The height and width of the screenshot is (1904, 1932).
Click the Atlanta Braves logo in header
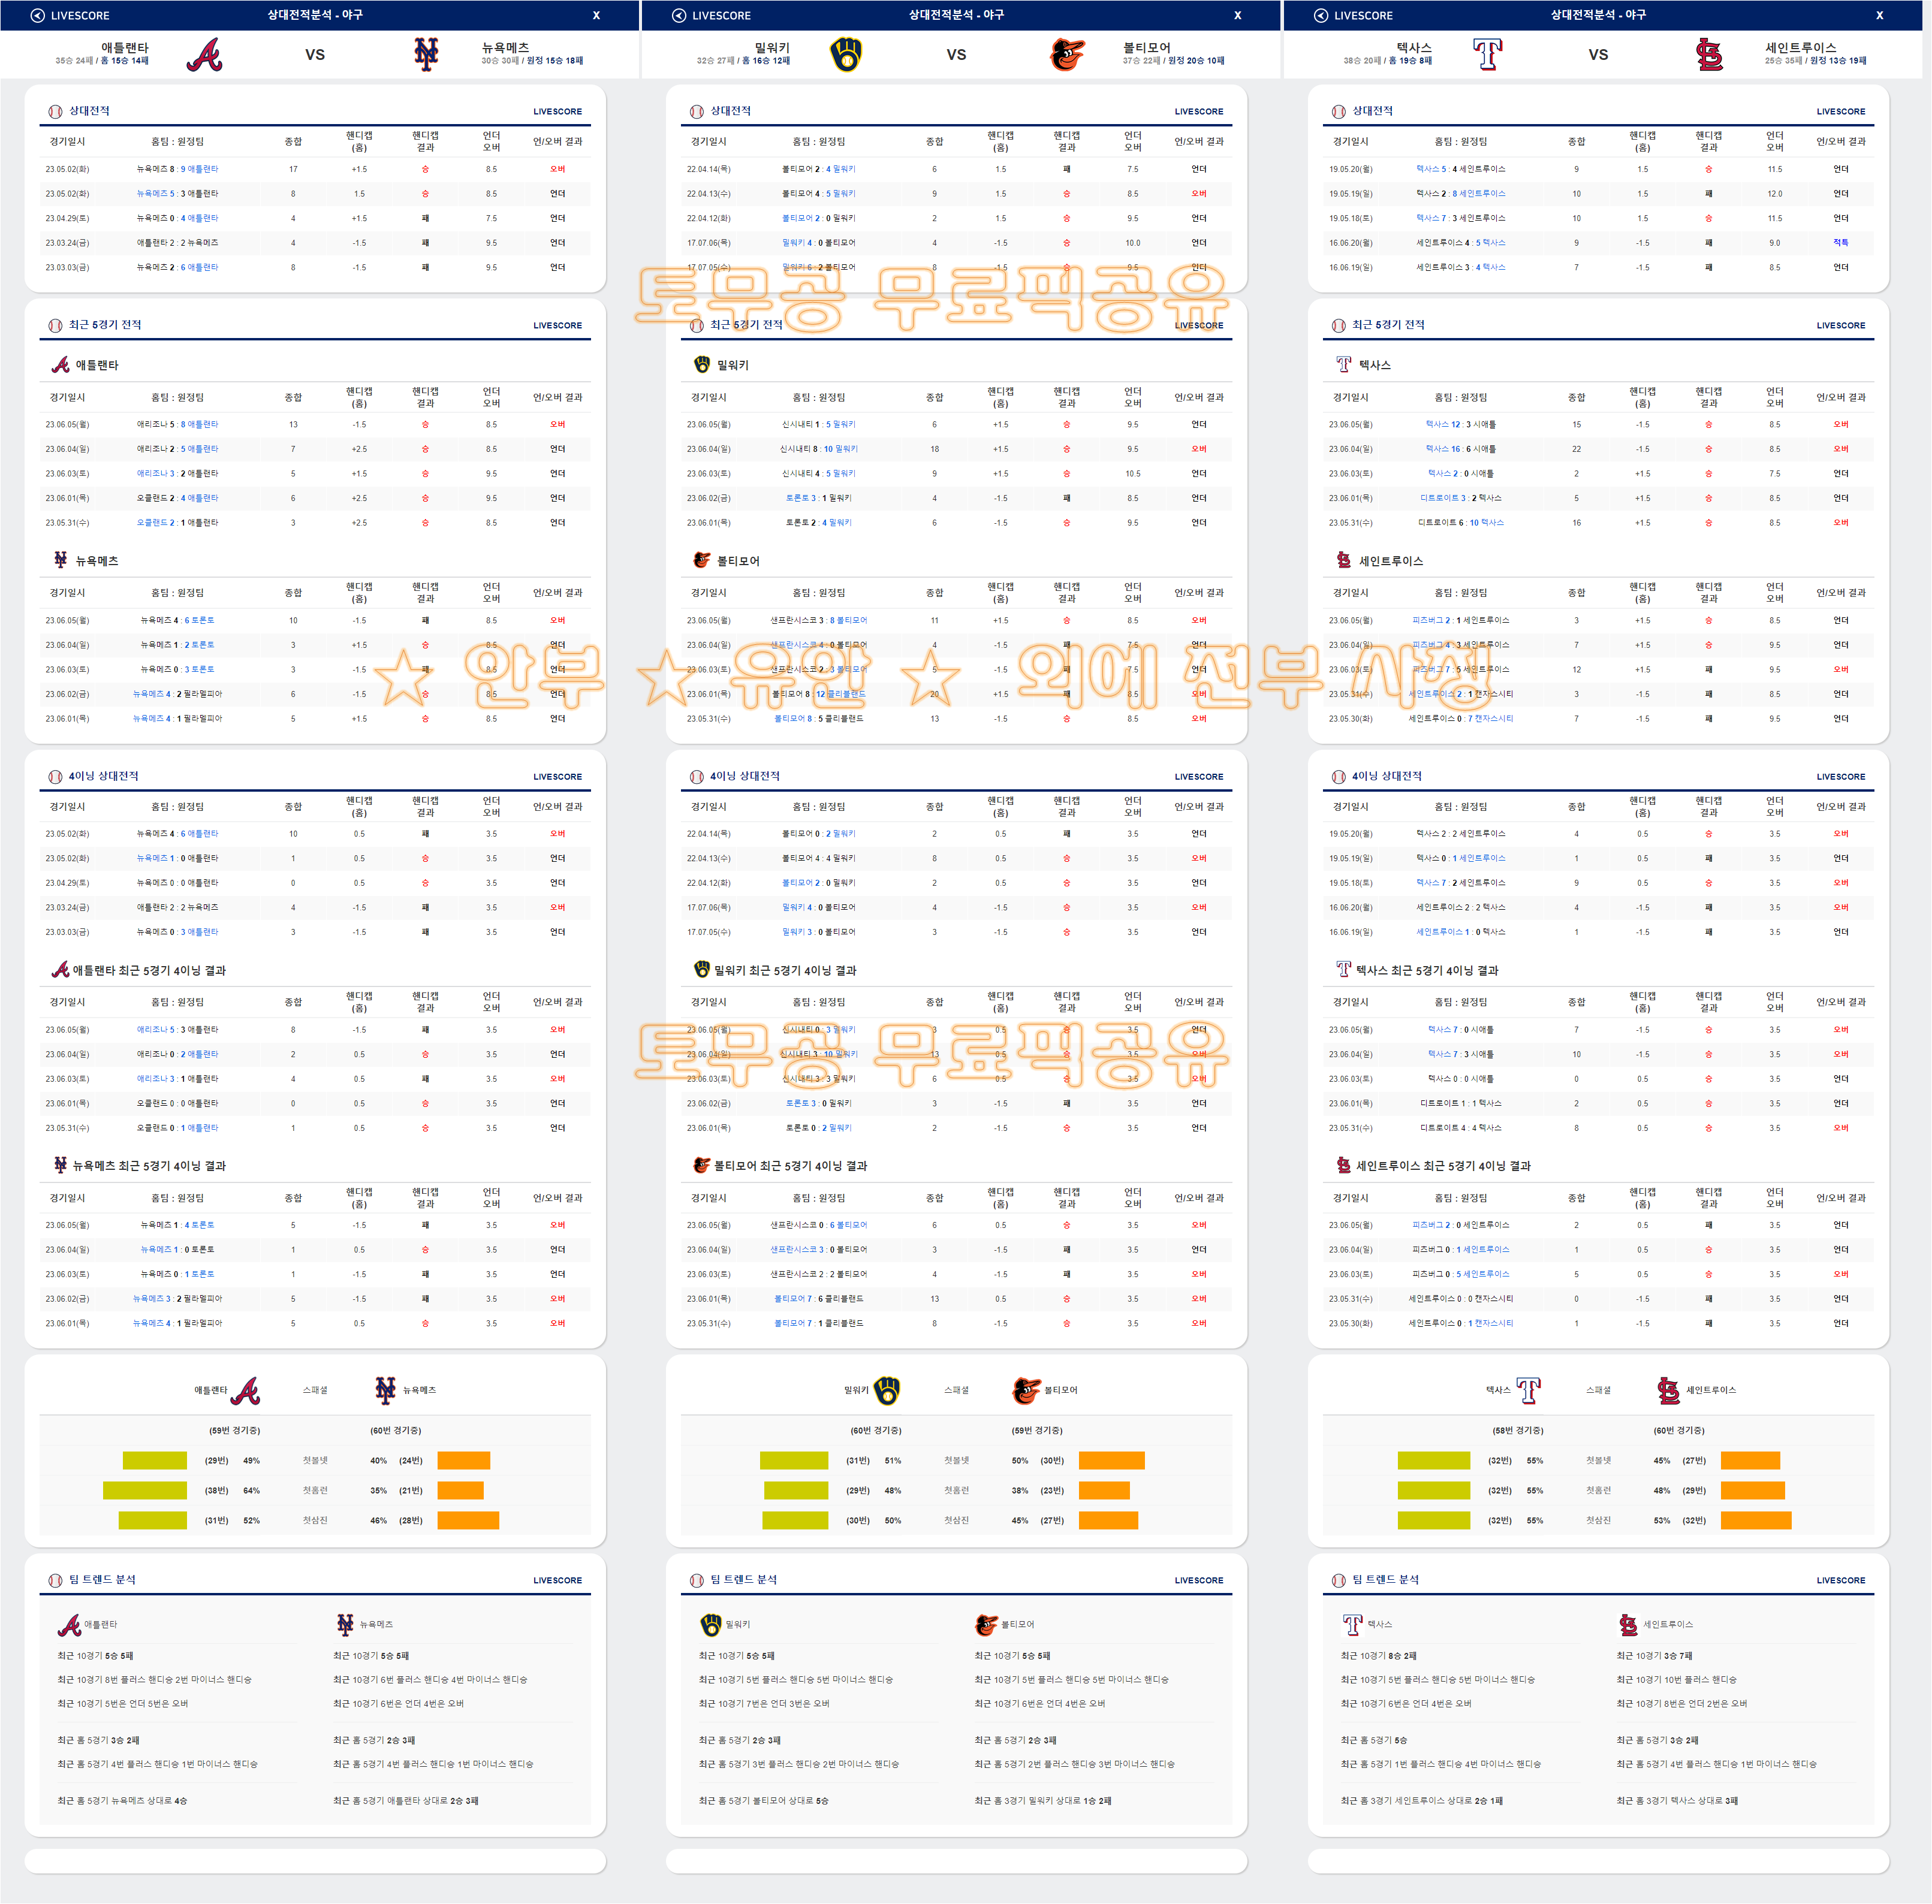point(205,55)
